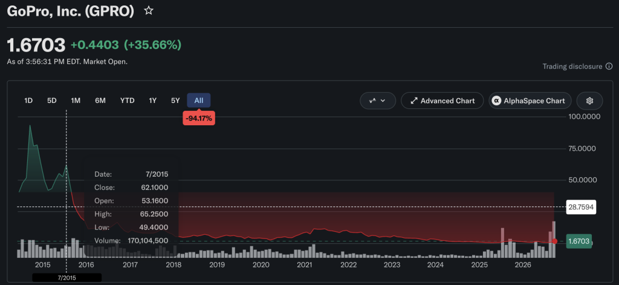Select the 5D time range
Viewport: 619px width, 285px height.
[52, 100]
